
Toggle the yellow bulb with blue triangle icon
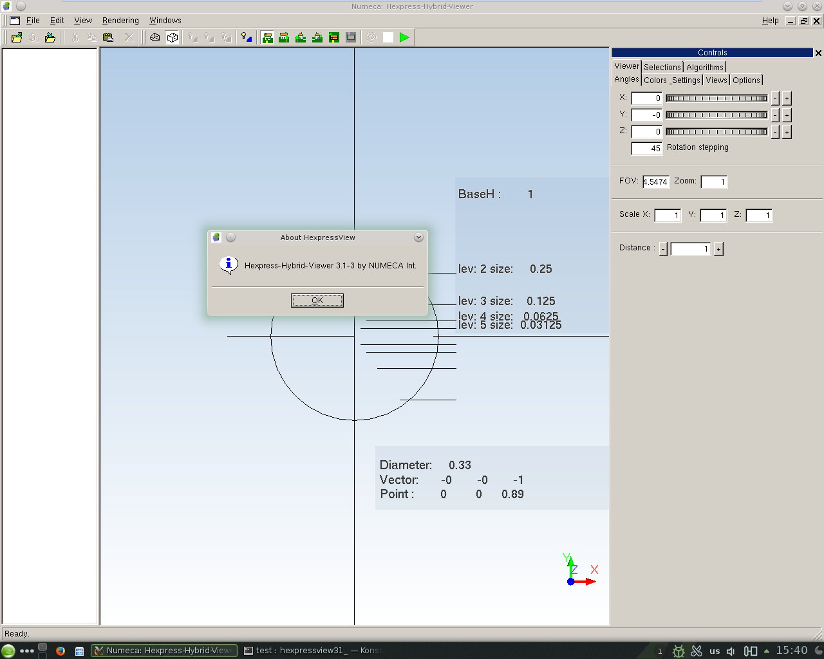click(247, 37)
